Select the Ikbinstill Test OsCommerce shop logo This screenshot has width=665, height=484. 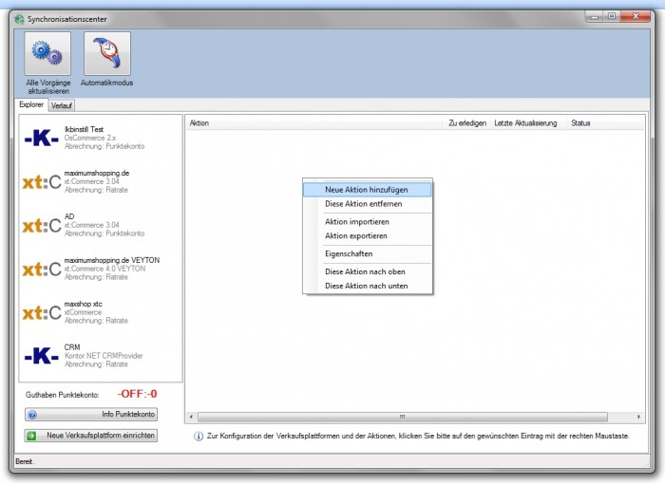(x=41, y=138)
